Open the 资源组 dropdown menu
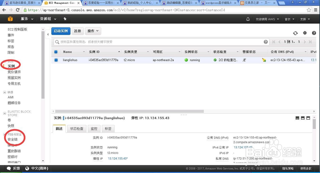The height and width of the screenshot is (173, 320). (x=48, y=19)
